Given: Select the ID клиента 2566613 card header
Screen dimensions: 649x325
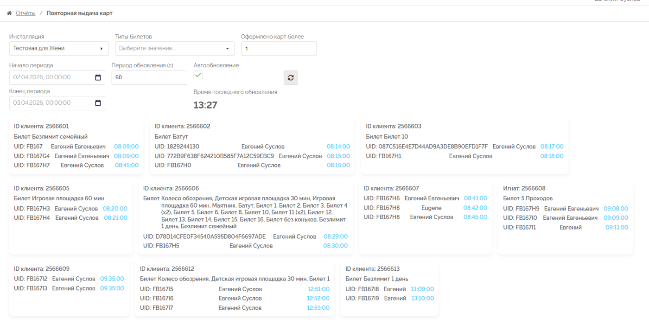Looking at the screenshot, I should 373,269.
